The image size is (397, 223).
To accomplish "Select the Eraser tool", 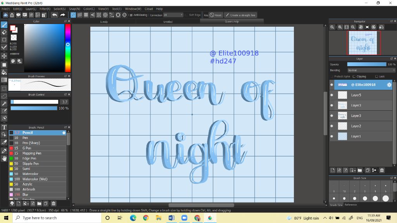I will click(4, 32).
